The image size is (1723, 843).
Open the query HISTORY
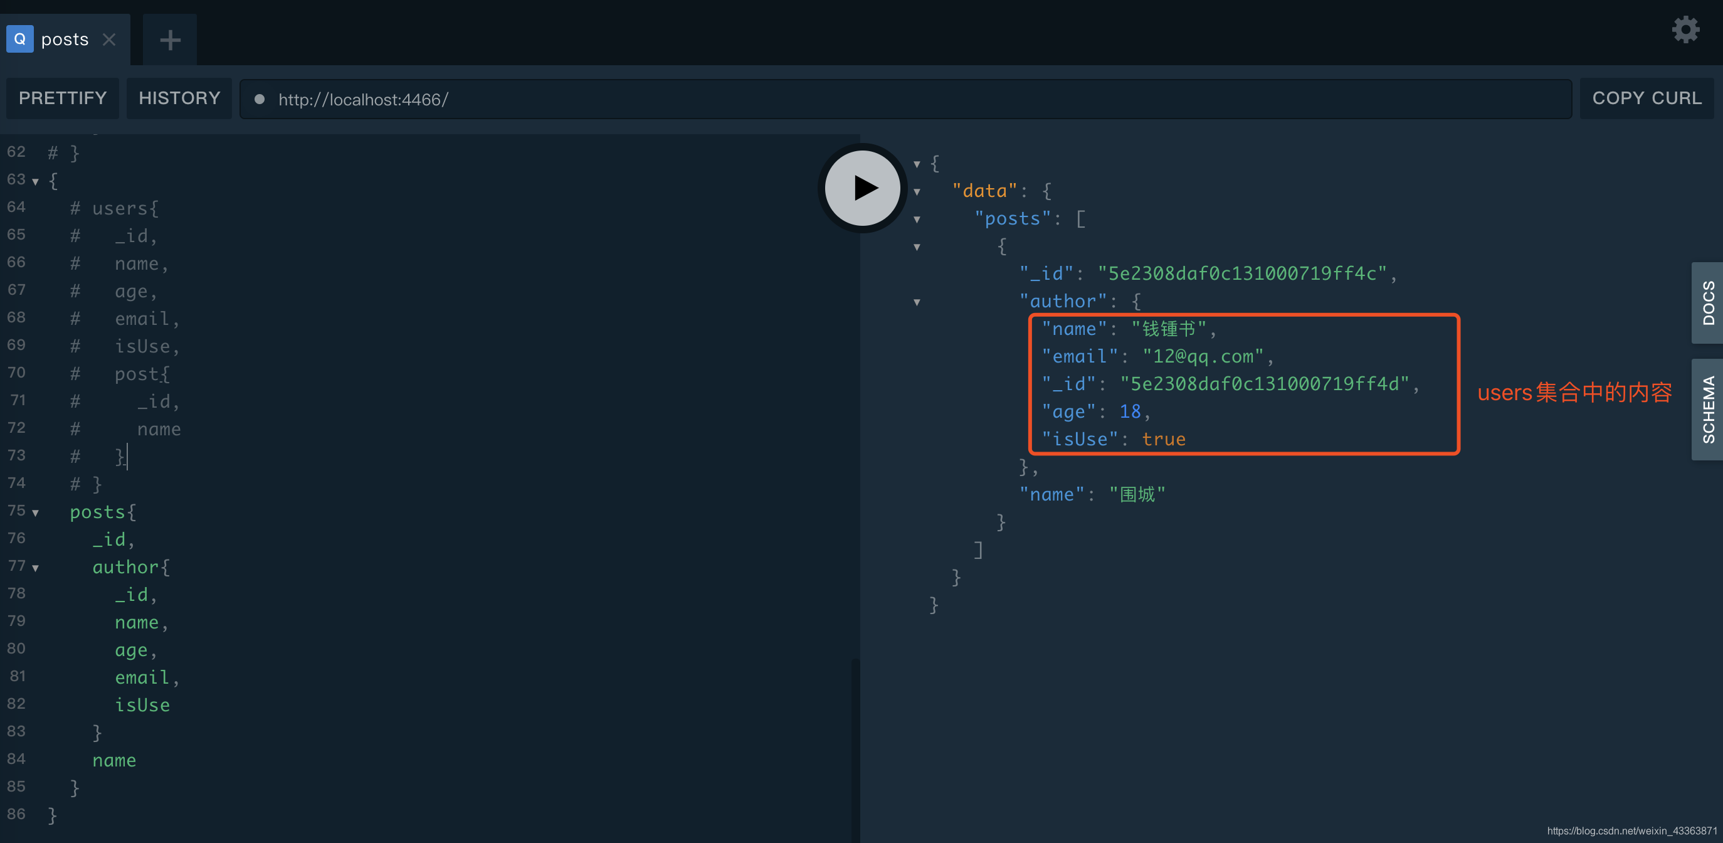[179, 98]
